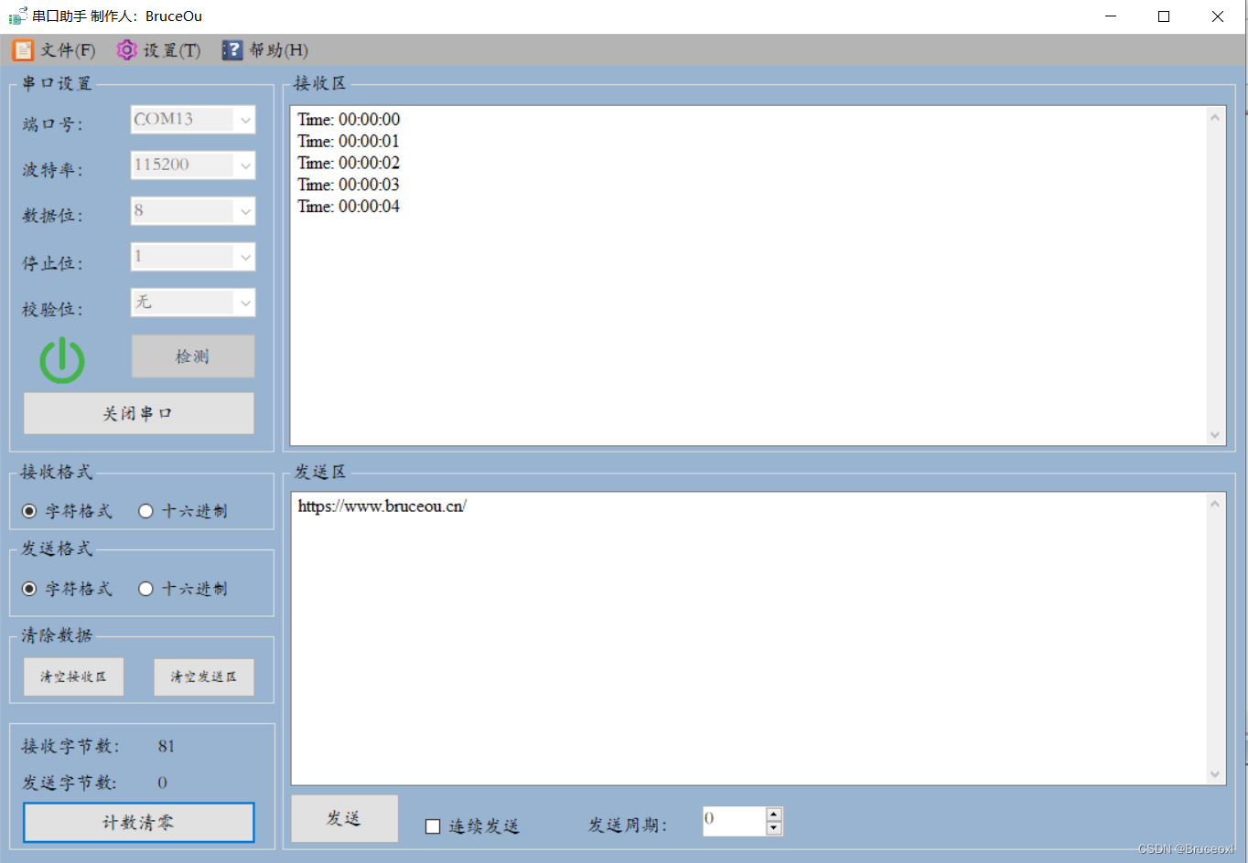Select 十六进制 under 接收格式

183,511
